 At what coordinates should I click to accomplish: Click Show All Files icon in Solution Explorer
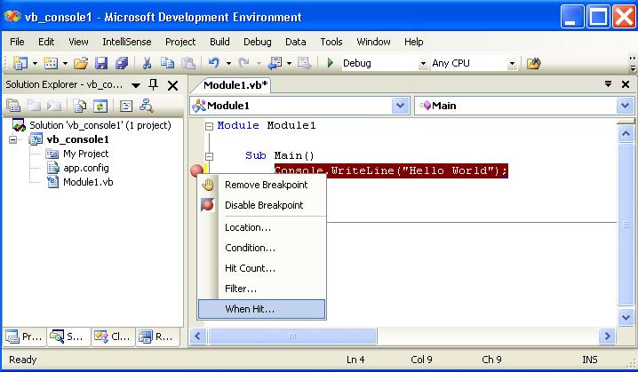click(x=80, y=106)
